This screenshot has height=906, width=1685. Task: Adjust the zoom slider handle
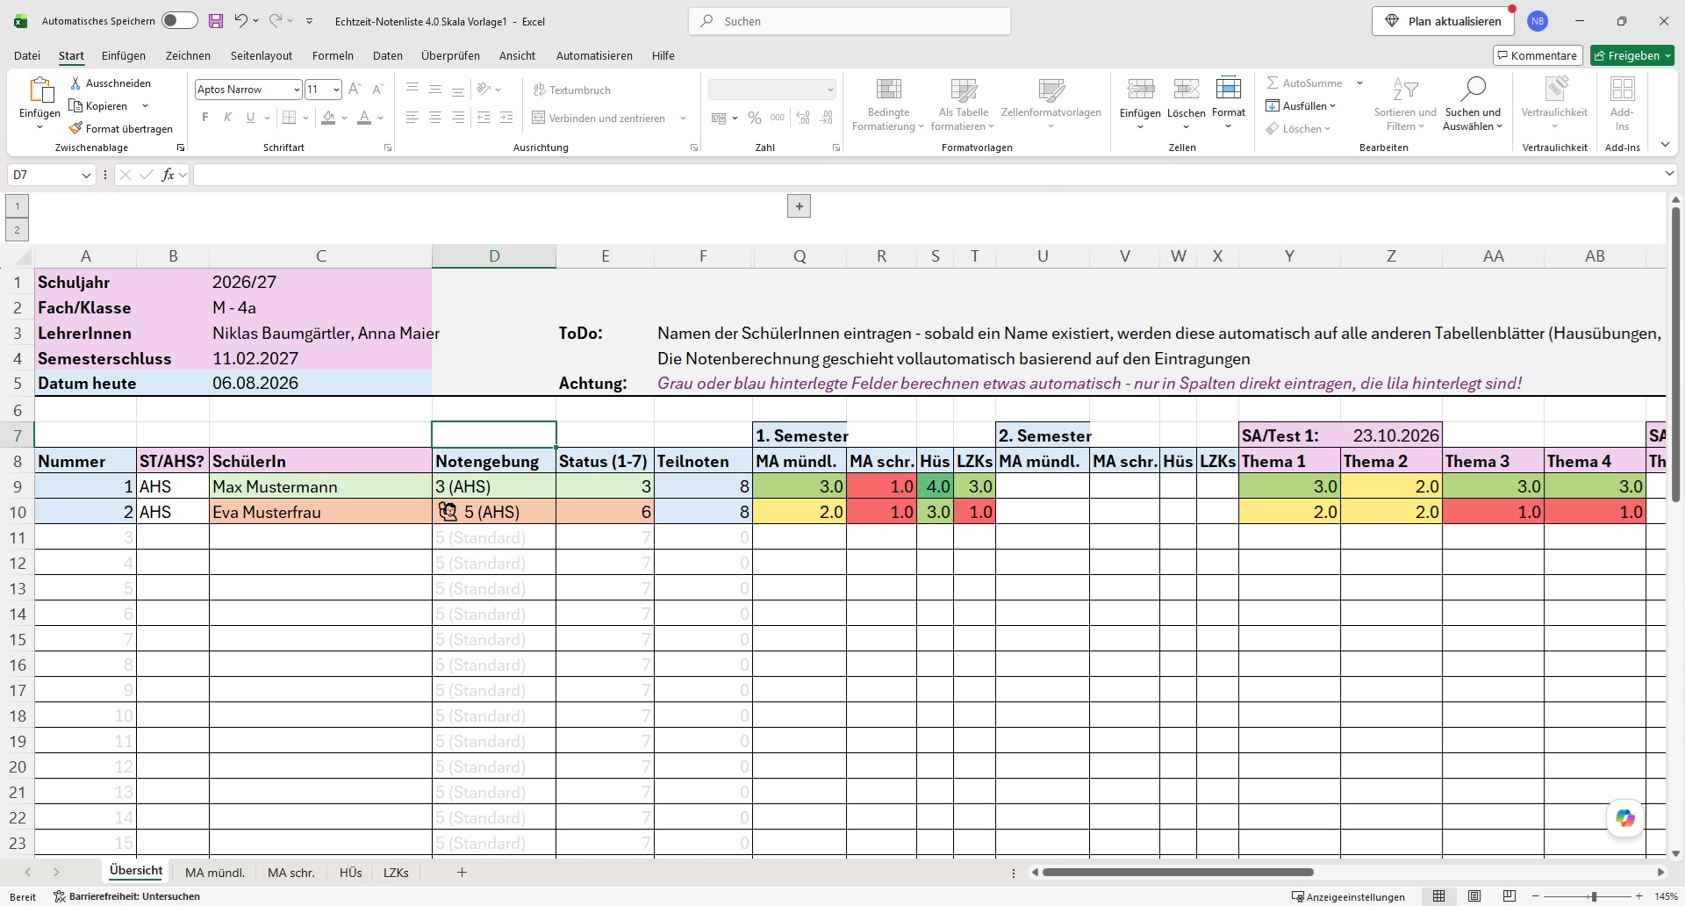[1594, 896]
